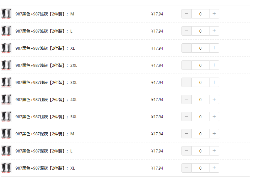The width and height of the screenshot is (253, 178).
Task: Open thumbnail of 黑色+浅灰 size 4XL pants
Action: 6,99
